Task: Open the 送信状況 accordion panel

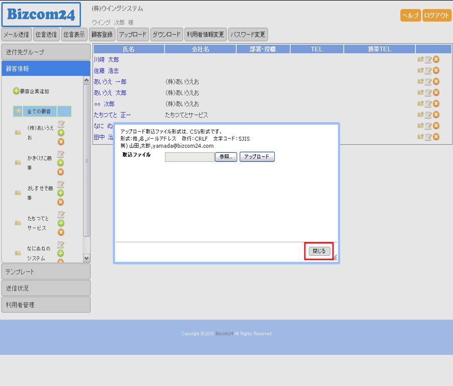Action: [x=46, y=288]
